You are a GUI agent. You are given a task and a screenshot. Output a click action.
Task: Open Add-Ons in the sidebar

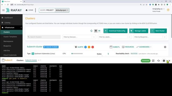(x=6, y=50)
